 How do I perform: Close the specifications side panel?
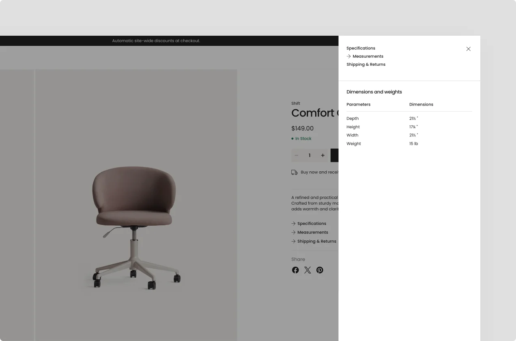[468, 49]
